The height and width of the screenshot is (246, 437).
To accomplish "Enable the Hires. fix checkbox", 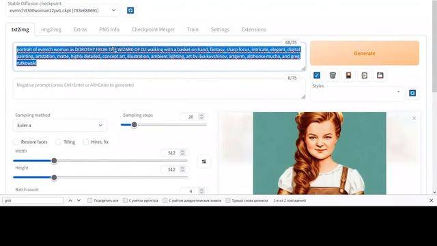I will point(86,142).
